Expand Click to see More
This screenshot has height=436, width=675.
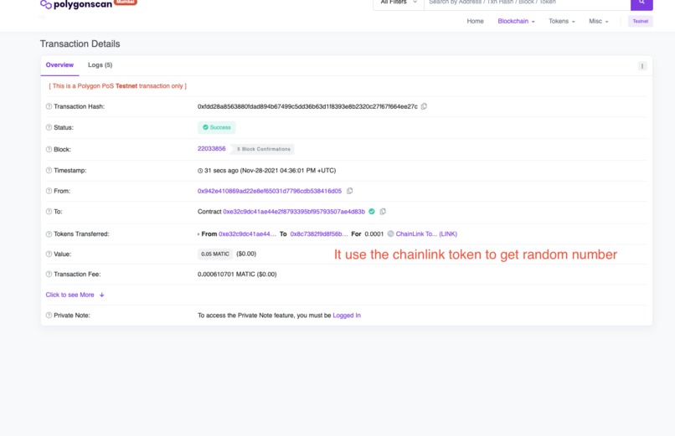click(x=75, y=295)
